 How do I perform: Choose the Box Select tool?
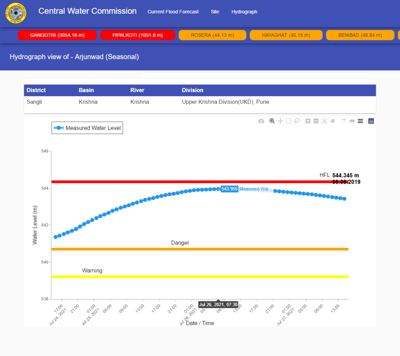pyautogui.click(x=288, y=121)
